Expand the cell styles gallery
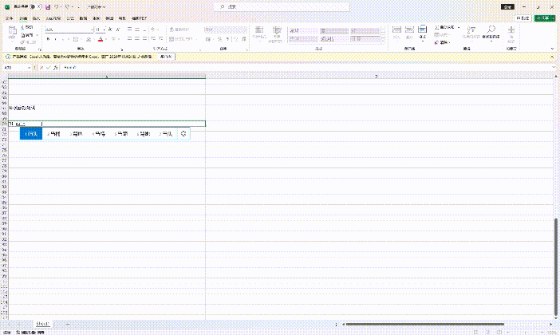Screen dimensions: 560x335 [383, 41]
